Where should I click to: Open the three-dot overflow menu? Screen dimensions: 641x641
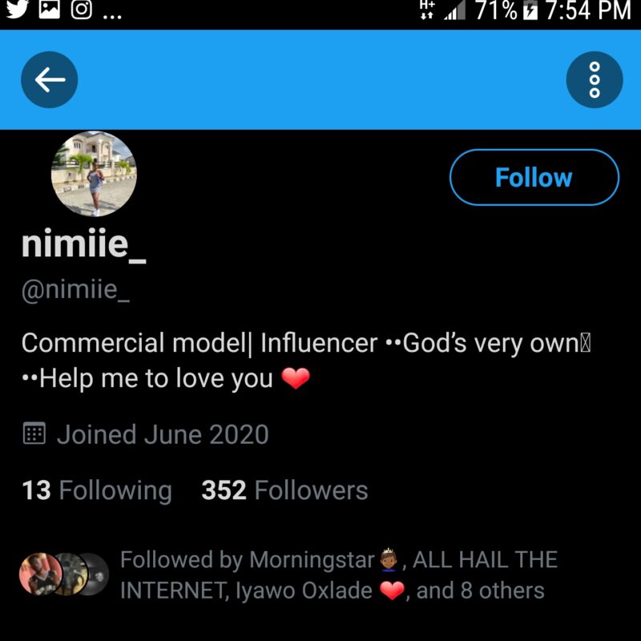pos(594,79)
